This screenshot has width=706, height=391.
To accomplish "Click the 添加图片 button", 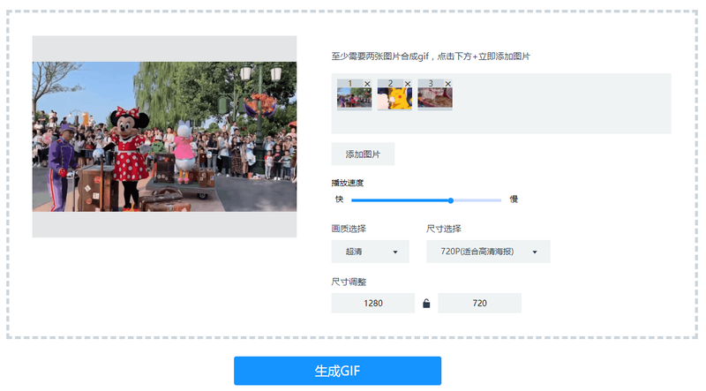I will 363,154.
